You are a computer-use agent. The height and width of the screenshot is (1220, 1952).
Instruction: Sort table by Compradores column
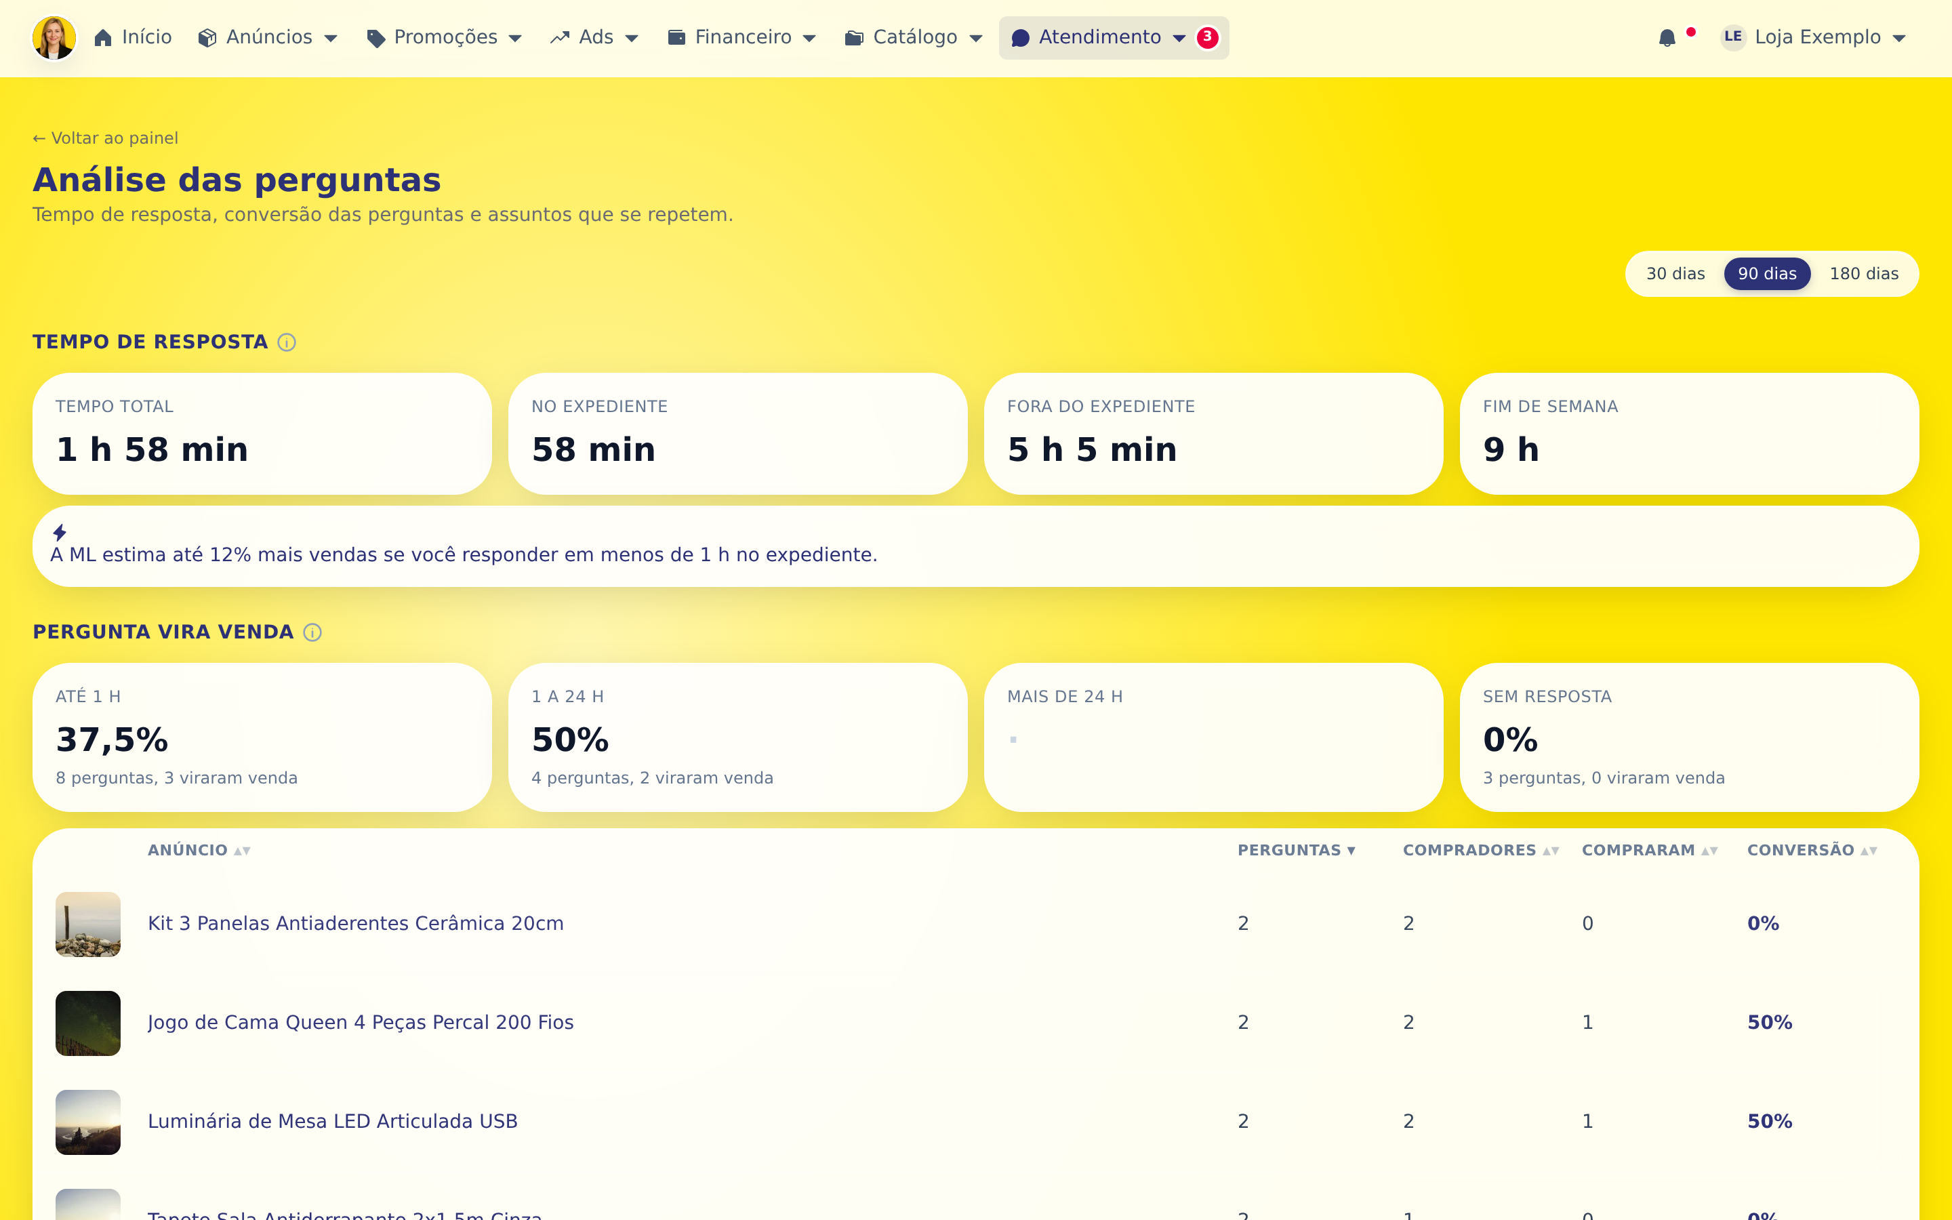[x=1481, y=851]
